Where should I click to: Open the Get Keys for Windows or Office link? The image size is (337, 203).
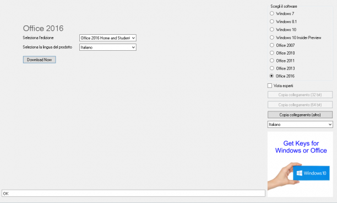tap(301, 147)
